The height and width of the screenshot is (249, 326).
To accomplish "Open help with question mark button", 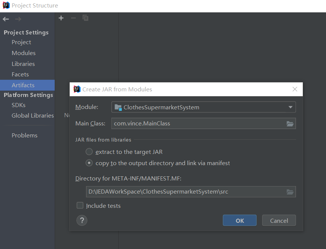I will point(82,220).
